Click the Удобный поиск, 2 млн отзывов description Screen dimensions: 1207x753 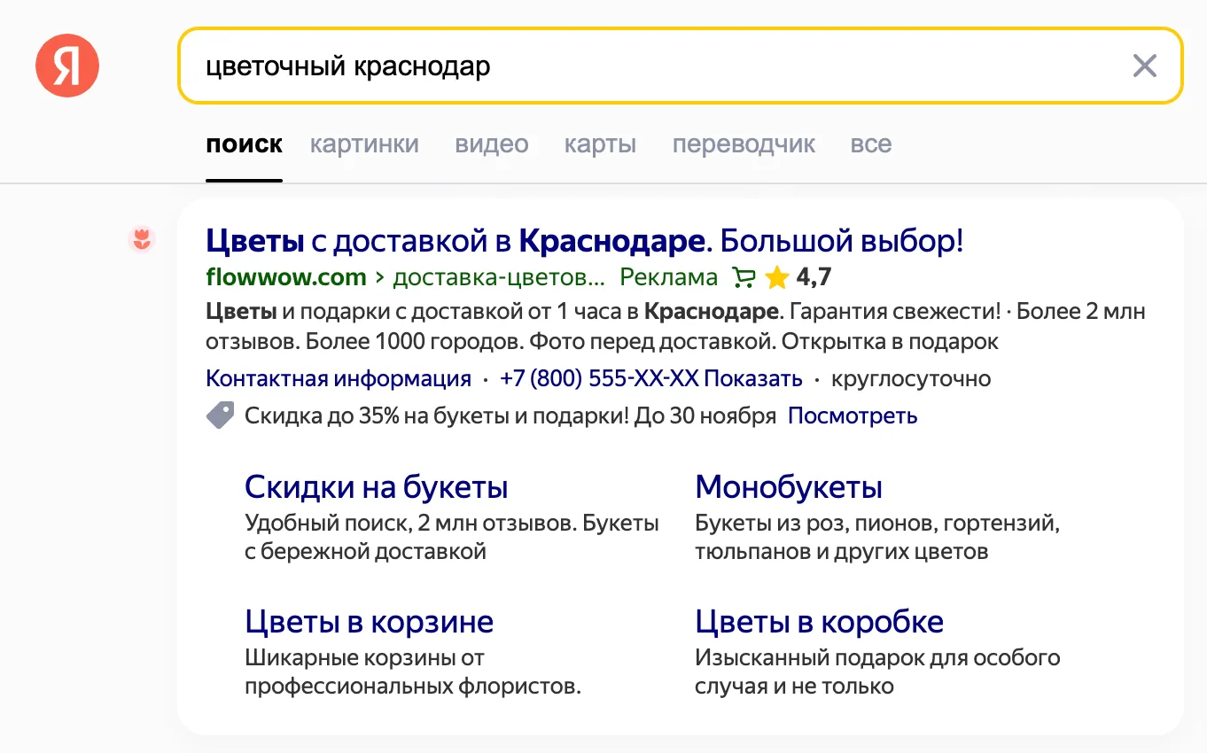tap(452, 538)
